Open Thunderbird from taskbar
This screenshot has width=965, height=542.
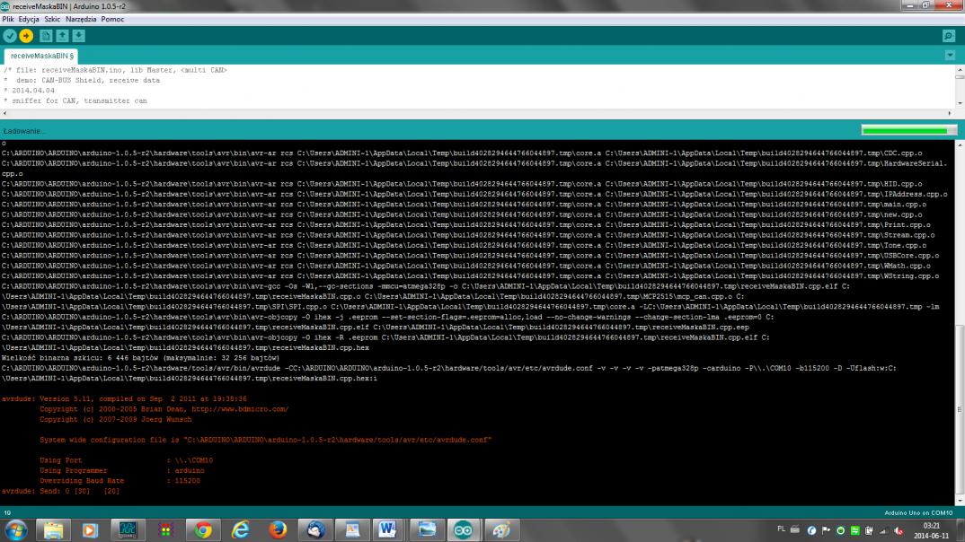point(315,529)
